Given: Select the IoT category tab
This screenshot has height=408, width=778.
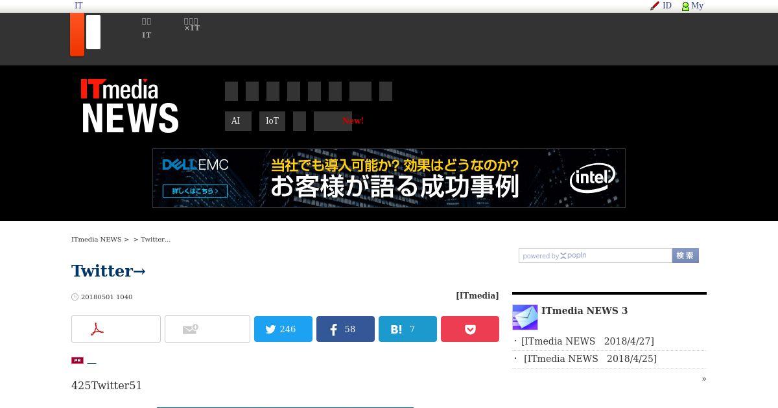Looking at the screenshot, I should (272, 121).
